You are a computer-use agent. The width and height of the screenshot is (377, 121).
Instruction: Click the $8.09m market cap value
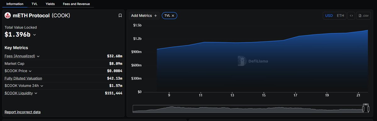click(116, 63)
